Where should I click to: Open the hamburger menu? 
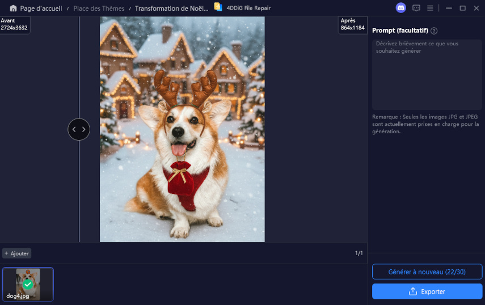[x=430, y=9]
